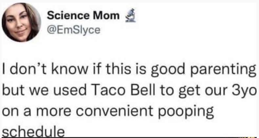The image size is (259, 138).
Task: Click the word "convenient" in the tweet
Action: (114, 111)
